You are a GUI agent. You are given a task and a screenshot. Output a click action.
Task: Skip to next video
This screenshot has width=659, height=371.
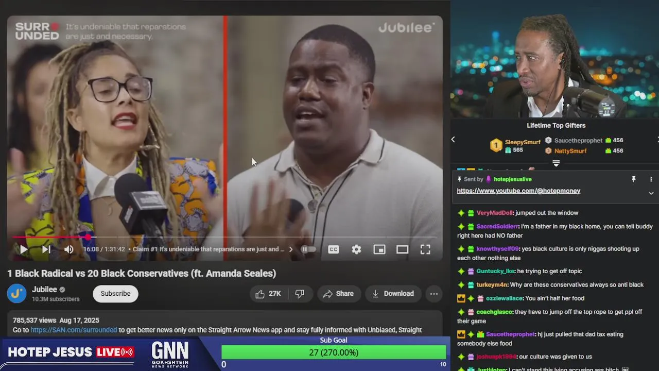click(46, 249)
